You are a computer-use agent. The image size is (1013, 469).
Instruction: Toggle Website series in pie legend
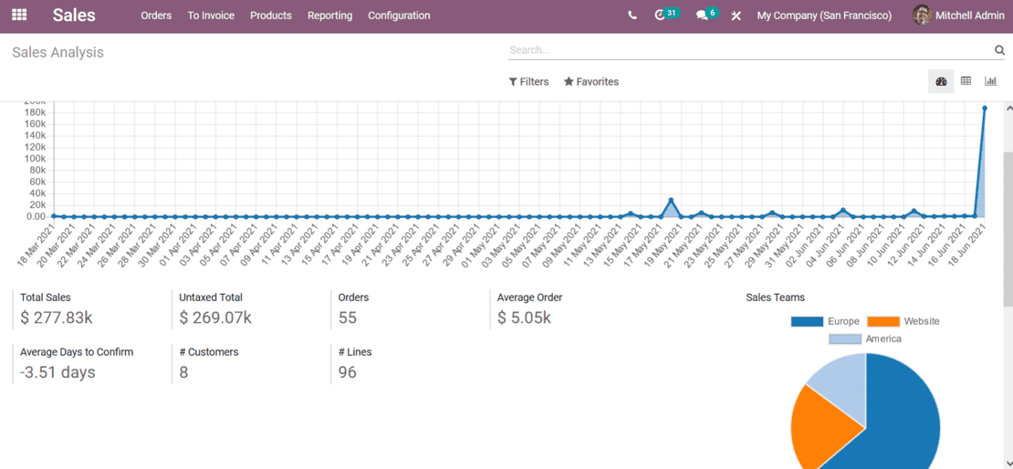(903, 321)
